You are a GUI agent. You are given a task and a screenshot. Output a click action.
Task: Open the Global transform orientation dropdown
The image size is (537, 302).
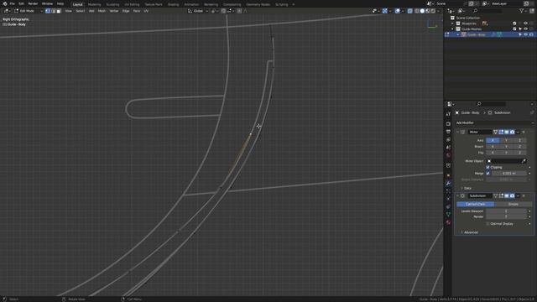[198, 11]
